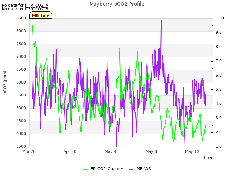Click the 7500 left axis value
This screenshot has width=235, height=176.
point(21,44)
